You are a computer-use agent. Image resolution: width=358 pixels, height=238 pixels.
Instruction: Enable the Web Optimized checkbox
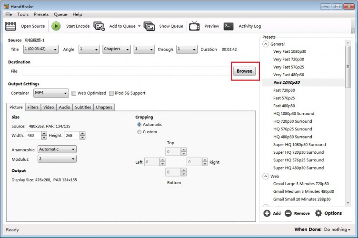(x=74, y=93)
